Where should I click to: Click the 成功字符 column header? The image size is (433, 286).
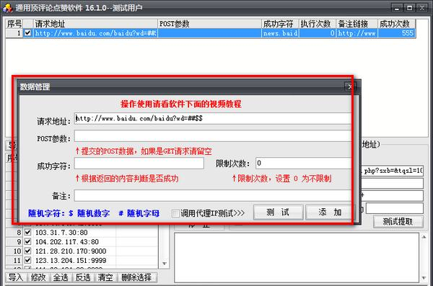pos(280,24)
